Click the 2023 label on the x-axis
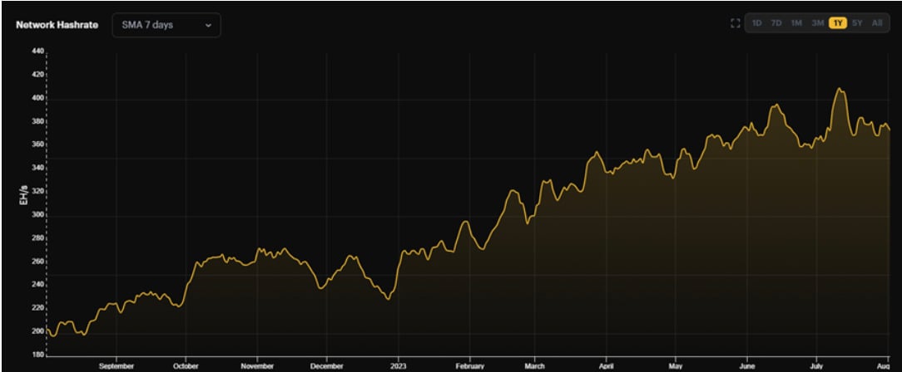 point(399,365)
